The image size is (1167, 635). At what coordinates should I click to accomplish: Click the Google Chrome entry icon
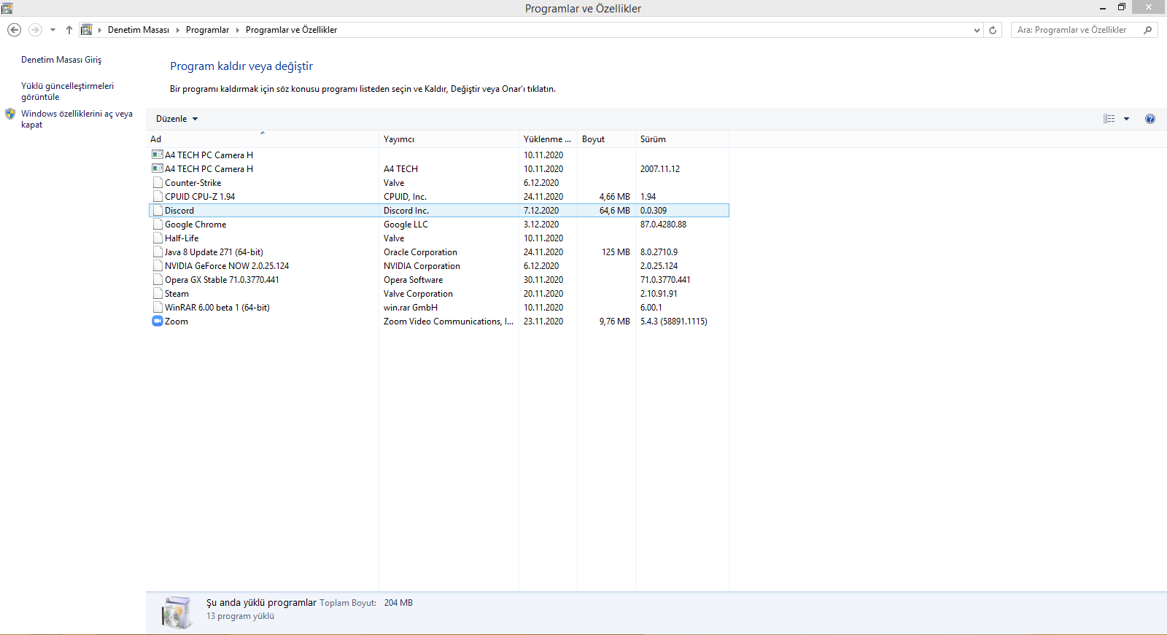point(158,225)
